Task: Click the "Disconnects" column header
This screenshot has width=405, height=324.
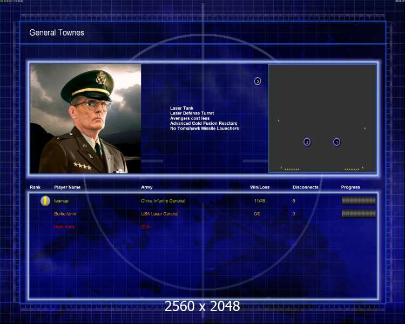Action: tap(305, 187)
